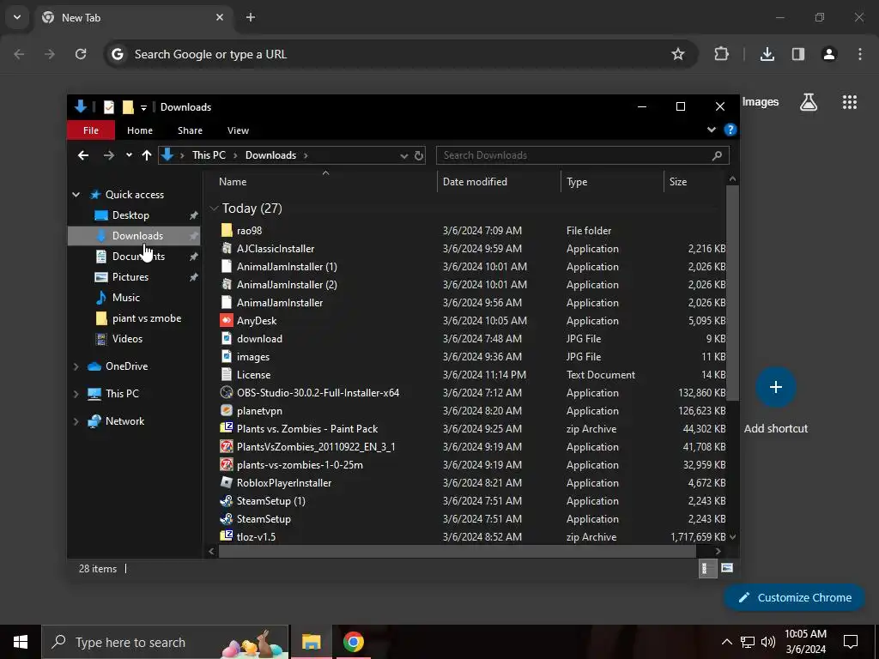
Task: Expand the OneDrive tree node
Action: [x=76, y=366]
